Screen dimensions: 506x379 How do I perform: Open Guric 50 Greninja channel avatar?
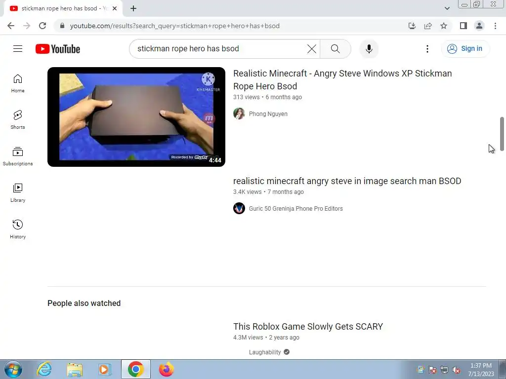(239, 209)
